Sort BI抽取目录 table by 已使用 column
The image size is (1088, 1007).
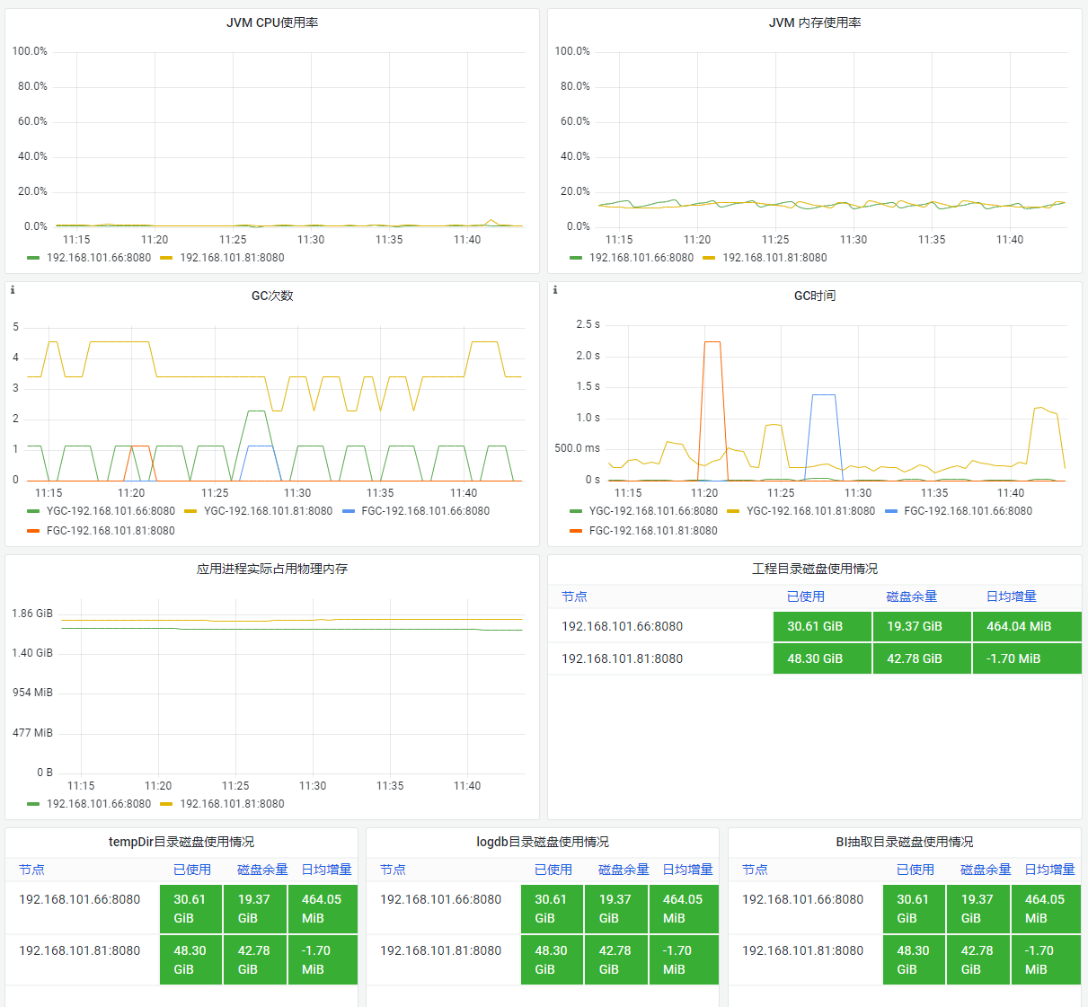point(916,870)
